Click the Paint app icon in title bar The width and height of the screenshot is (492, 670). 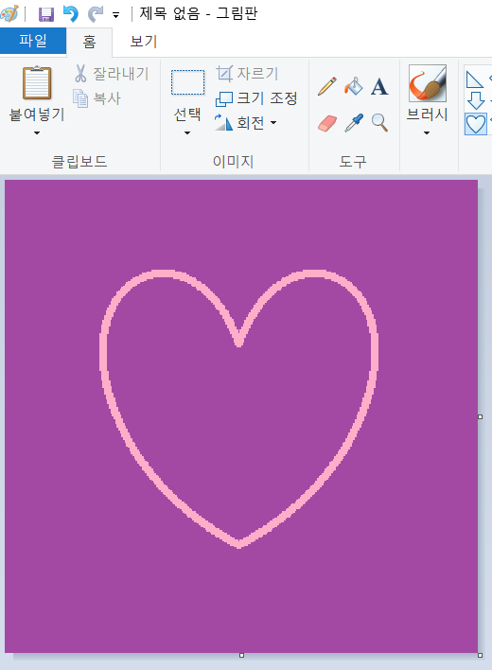coord(9,13)
